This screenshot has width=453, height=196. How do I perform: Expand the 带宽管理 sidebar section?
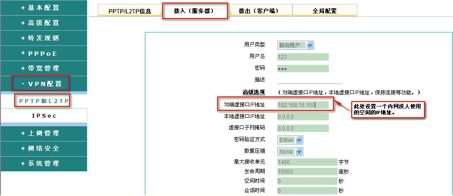pos(40,68)
